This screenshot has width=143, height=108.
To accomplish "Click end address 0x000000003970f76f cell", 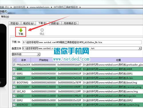I will point(69,105).
